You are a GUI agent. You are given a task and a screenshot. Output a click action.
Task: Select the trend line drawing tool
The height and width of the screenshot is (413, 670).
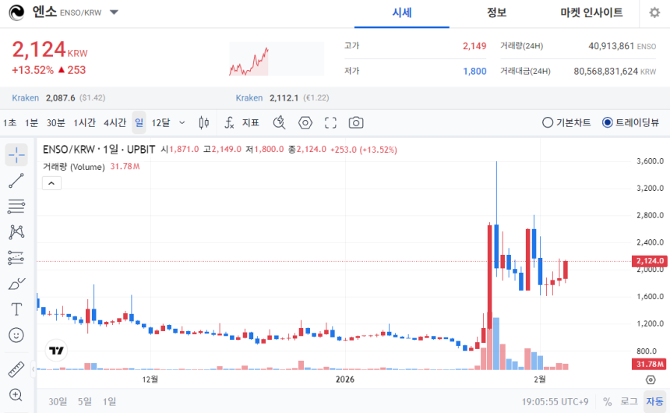coord(16,181)
